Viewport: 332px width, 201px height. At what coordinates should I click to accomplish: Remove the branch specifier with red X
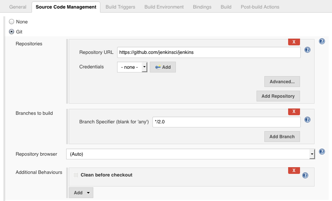tap(294, 111)
